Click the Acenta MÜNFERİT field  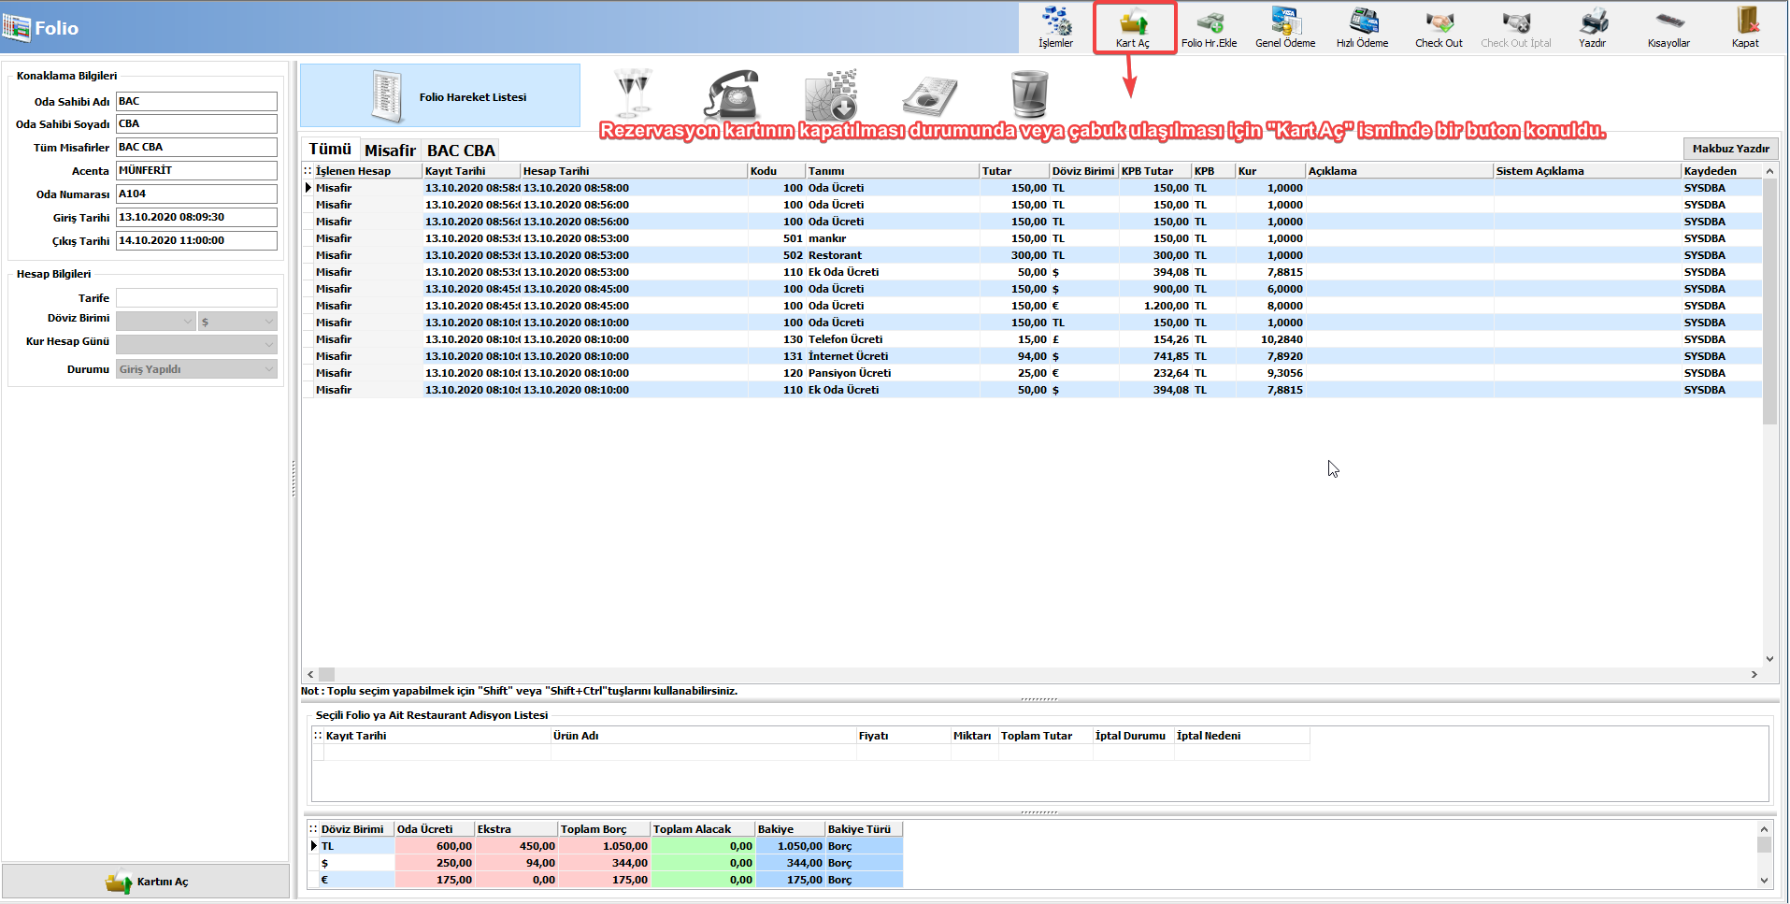(x=196, y=170)
